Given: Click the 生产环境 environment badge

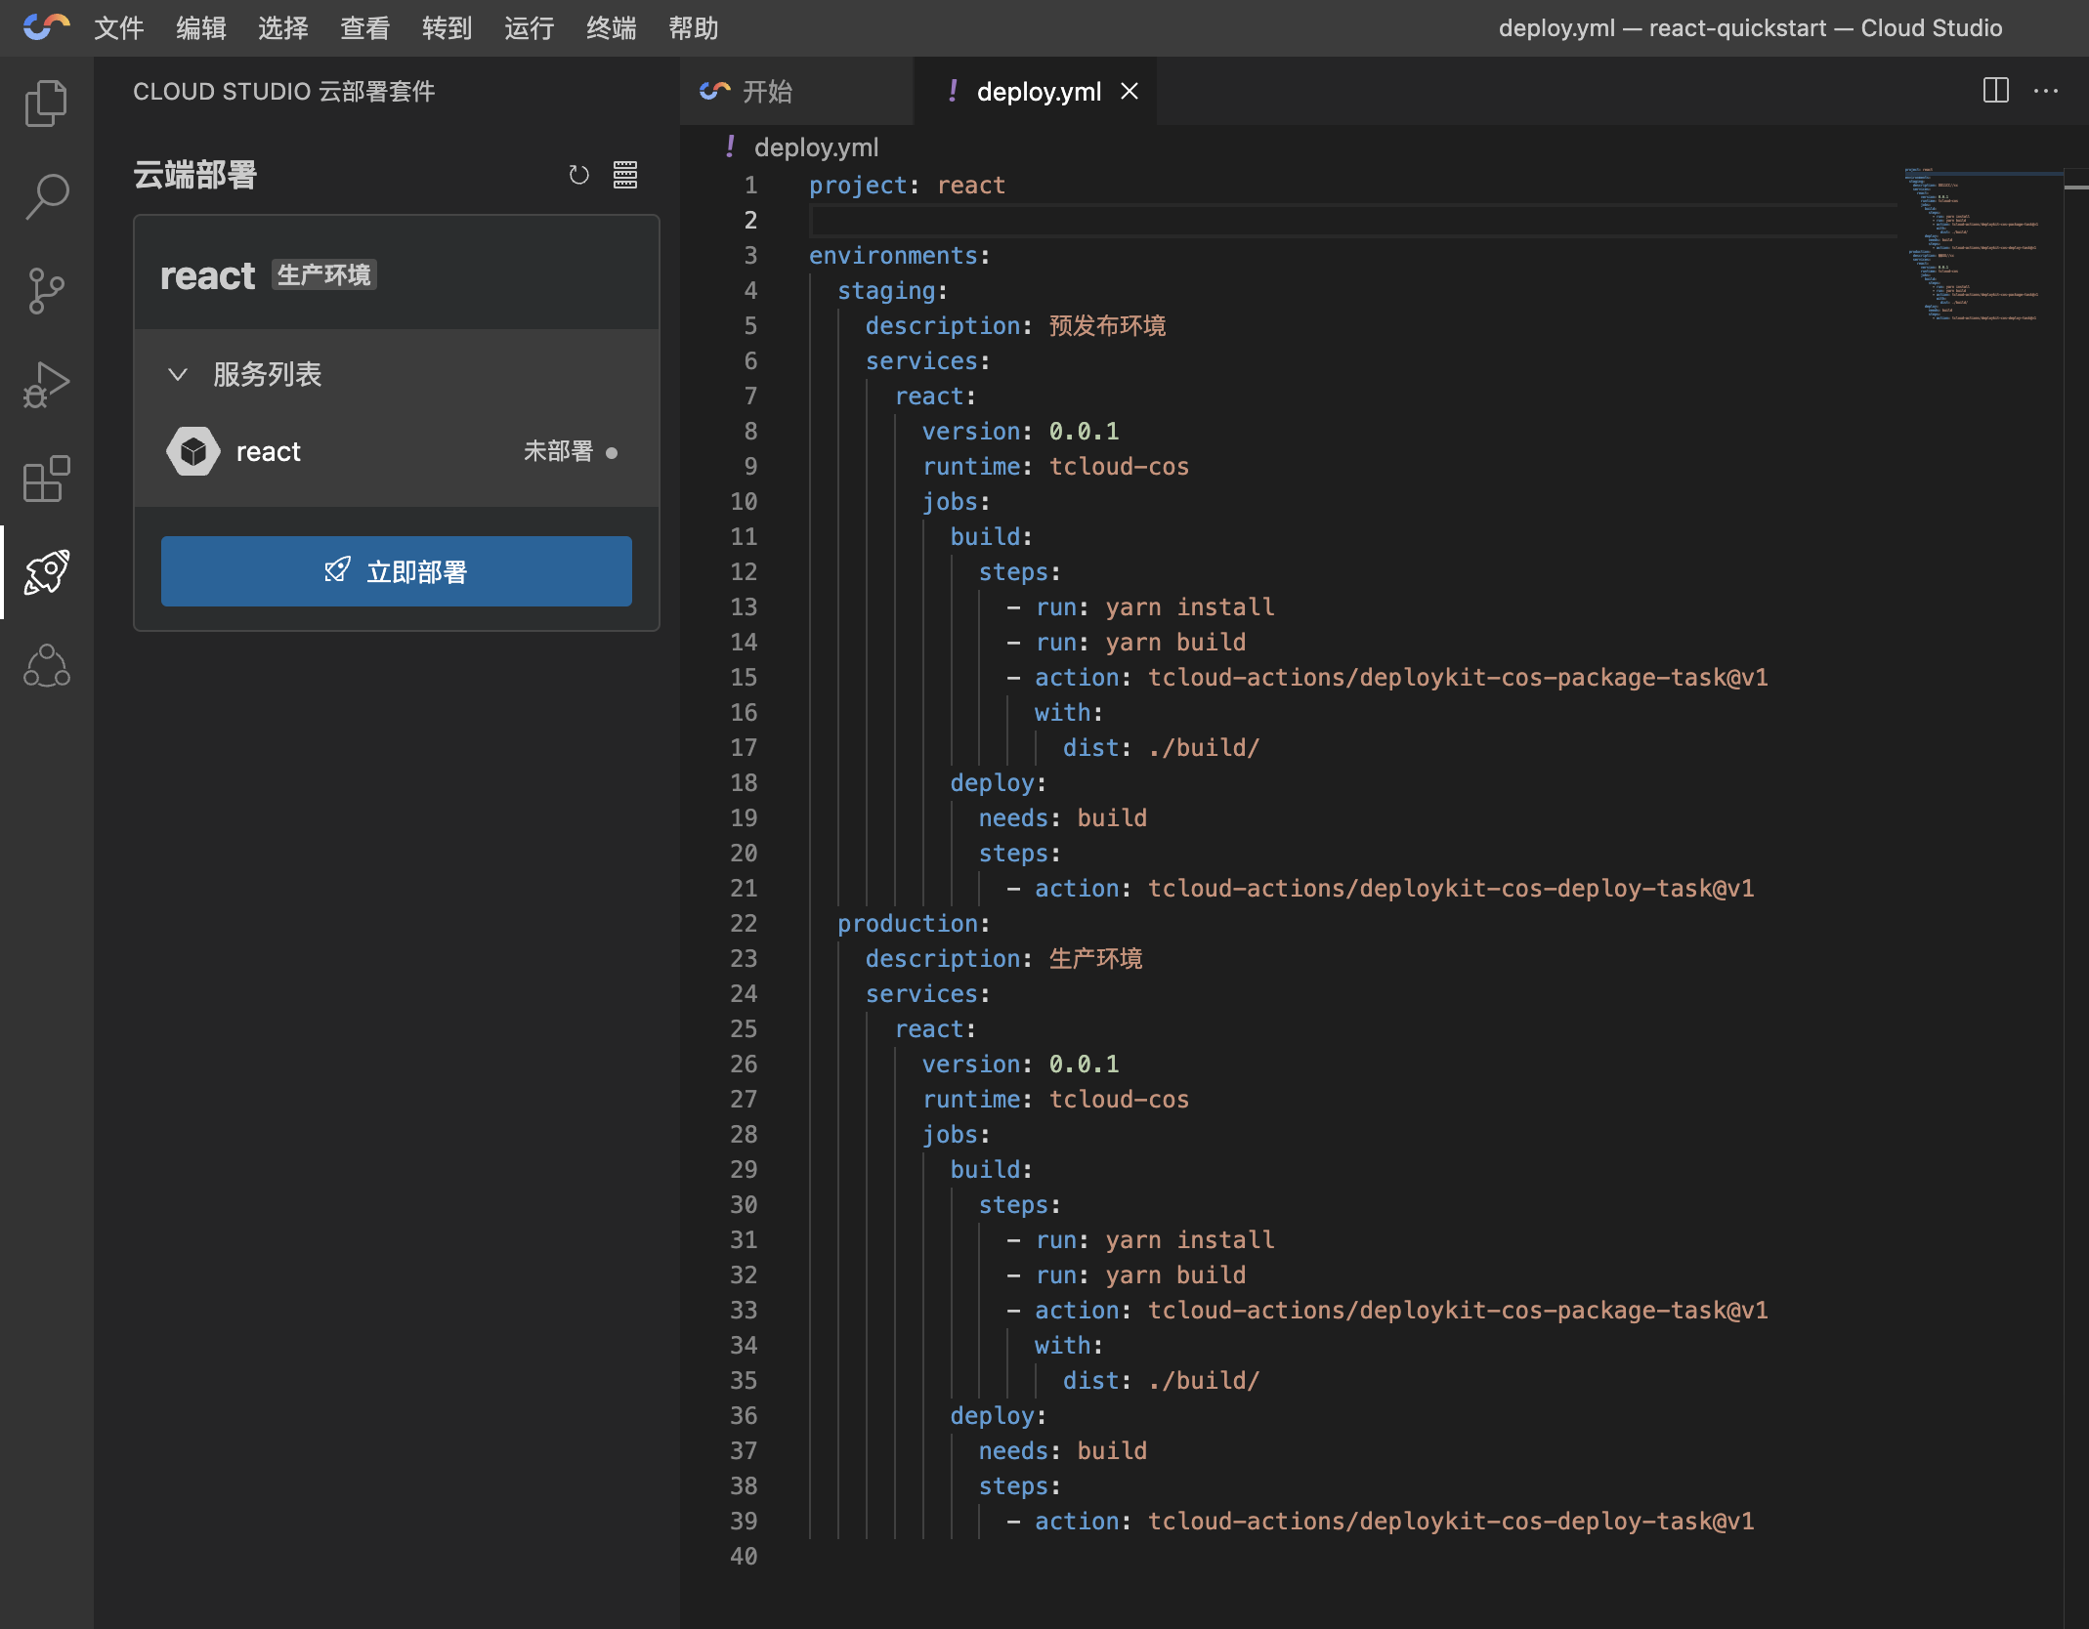Looking at the screenshot, I should click(324, 275).
